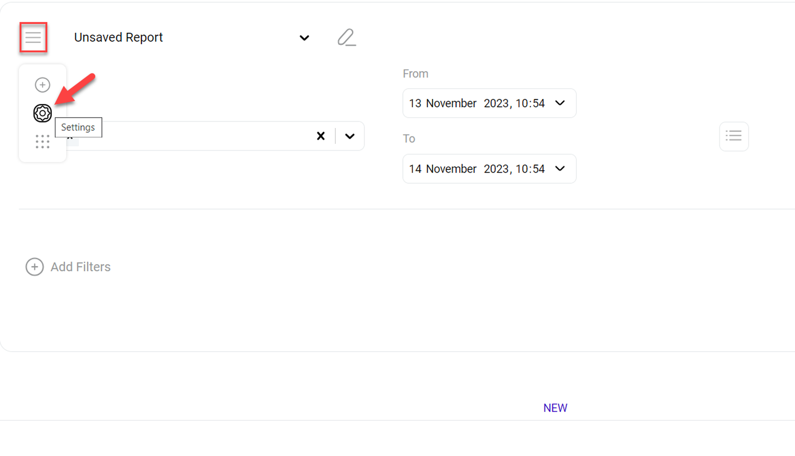Click the Add Filters label
795x456 pixels.
click(x=81, y=267)
